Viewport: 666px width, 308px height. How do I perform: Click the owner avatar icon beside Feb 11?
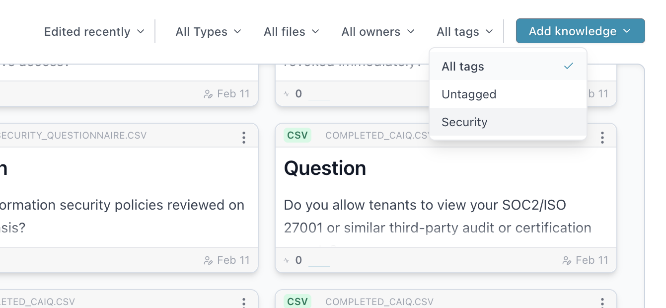click(x=568, y=259)
